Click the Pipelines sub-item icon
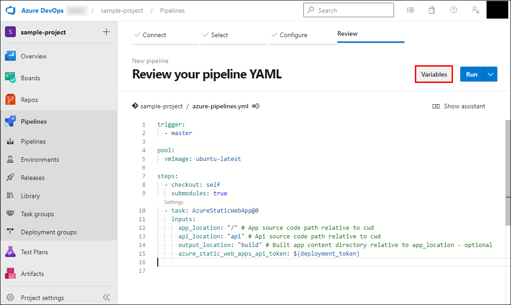The width and height of the screenshot is (511, 305). click(x=10, y=141)
